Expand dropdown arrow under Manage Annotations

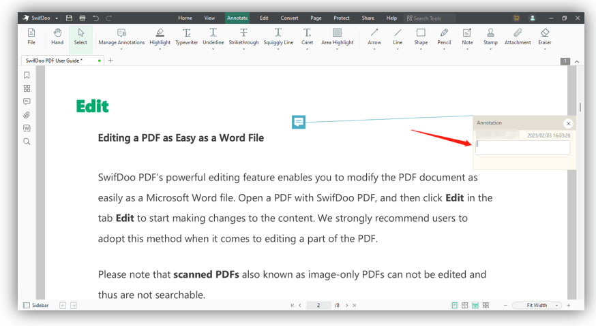click(121, 49)
